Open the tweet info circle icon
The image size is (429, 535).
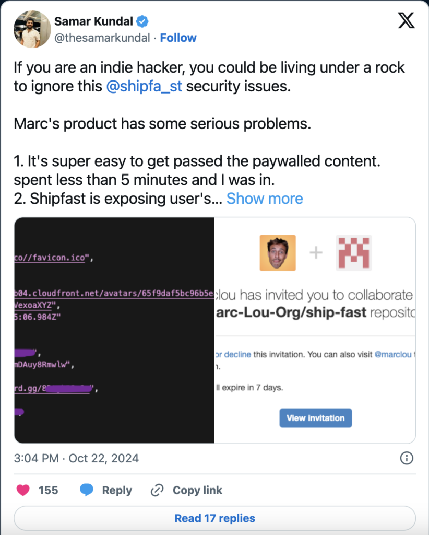click(407, 458)
